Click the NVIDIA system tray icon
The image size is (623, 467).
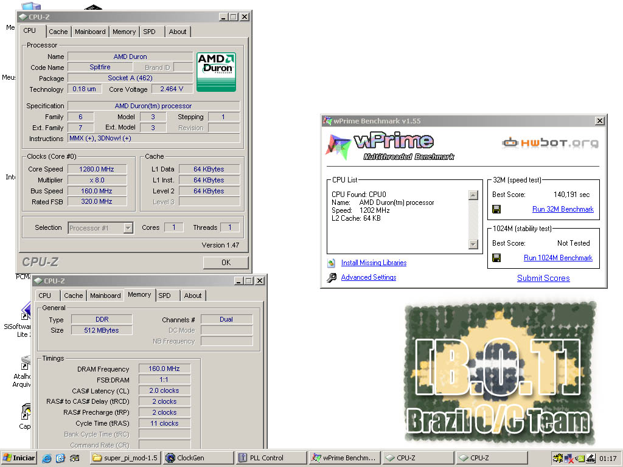(580, 458)
